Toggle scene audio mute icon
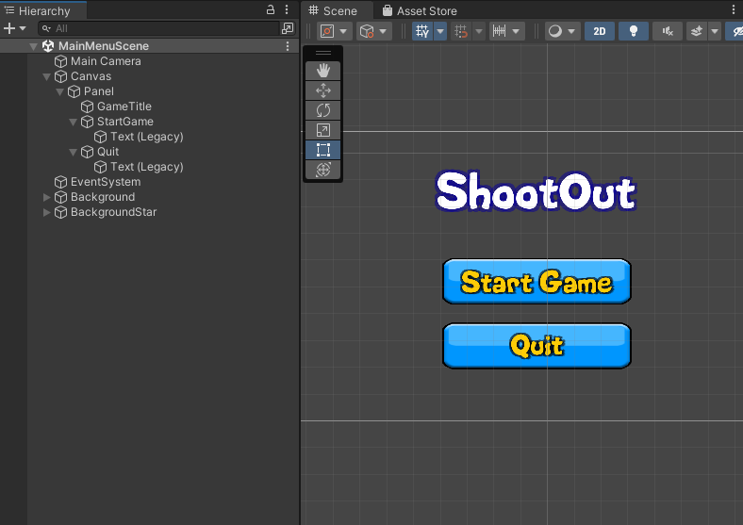The image size is (743, 525). pos(668,31)
